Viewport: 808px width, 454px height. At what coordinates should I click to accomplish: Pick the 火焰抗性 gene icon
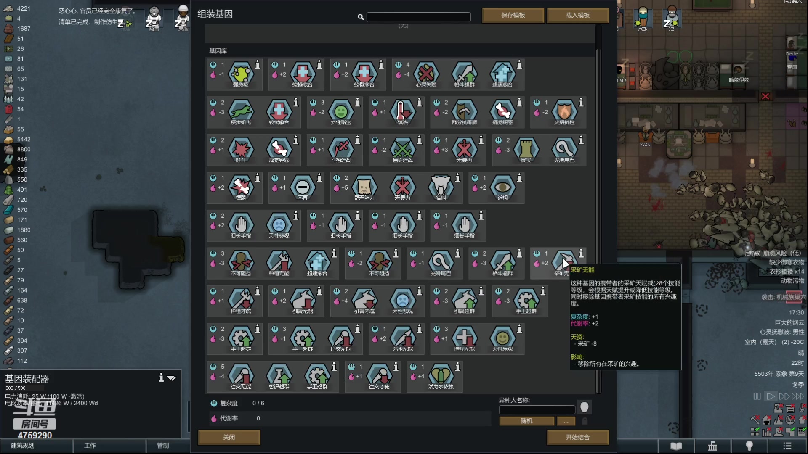click(x=564, y=111)
